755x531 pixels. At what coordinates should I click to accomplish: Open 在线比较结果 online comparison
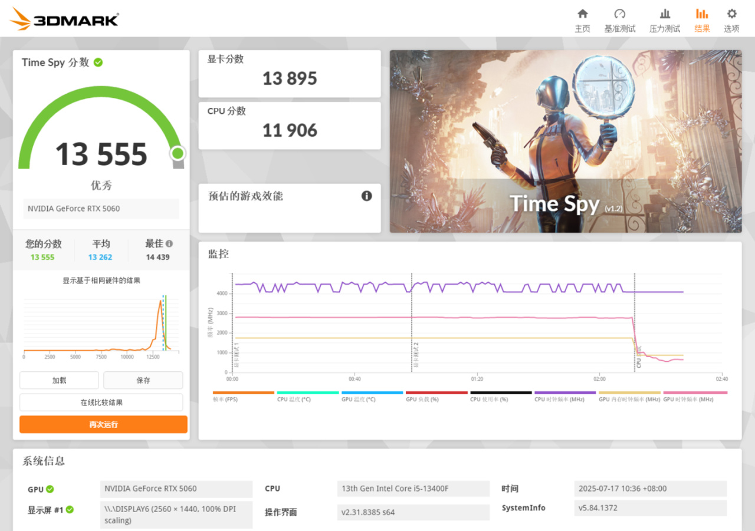[101, 403]
